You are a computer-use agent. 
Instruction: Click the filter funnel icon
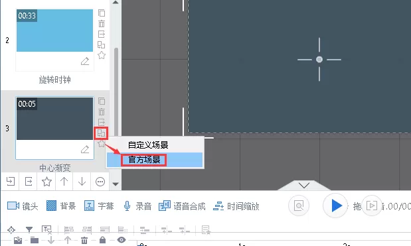pyautogui.click(x=29, y=230)
